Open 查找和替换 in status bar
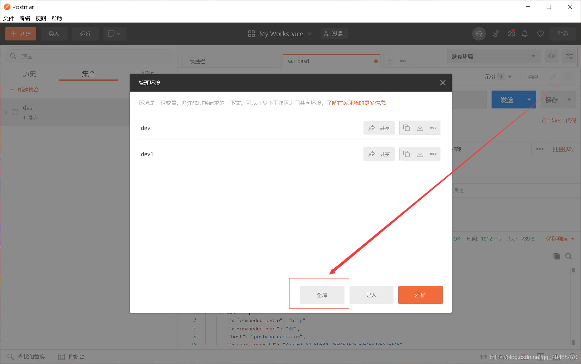 pyautogui.click(x=26, y=356)
